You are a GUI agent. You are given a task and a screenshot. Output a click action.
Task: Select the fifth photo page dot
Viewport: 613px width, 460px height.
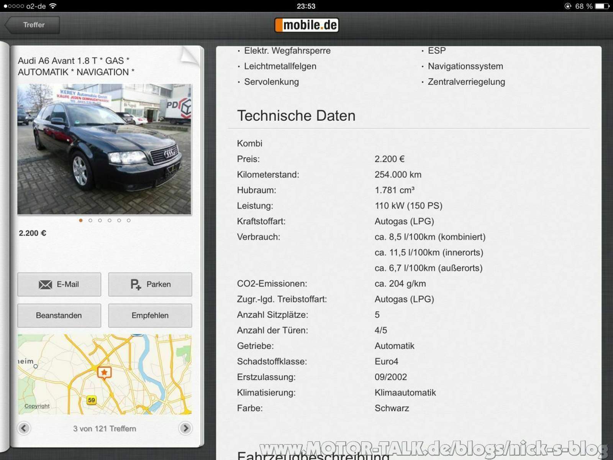click(x=119, y=220)
